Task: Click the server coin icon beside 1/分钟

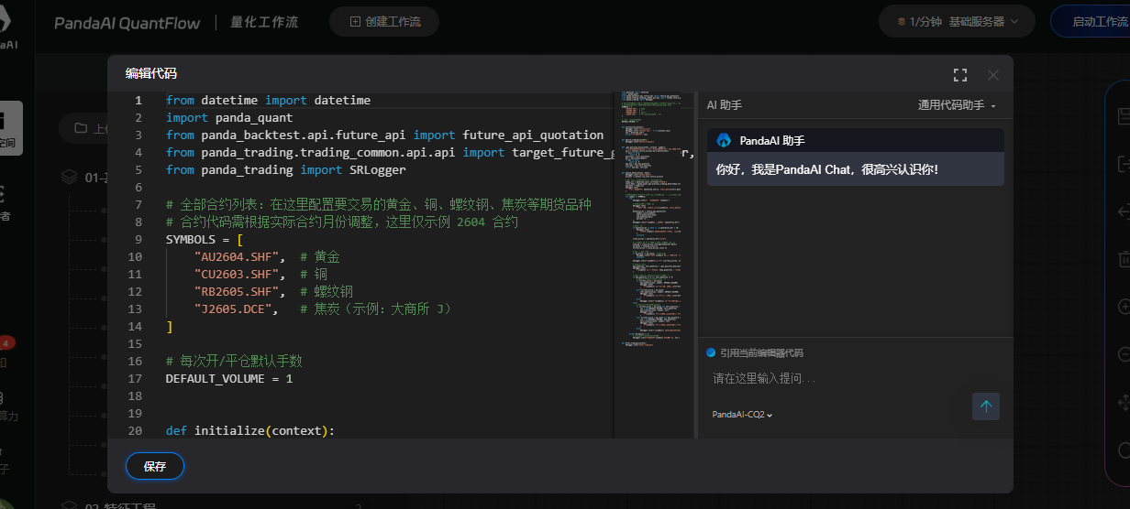Action: point(902,21)
